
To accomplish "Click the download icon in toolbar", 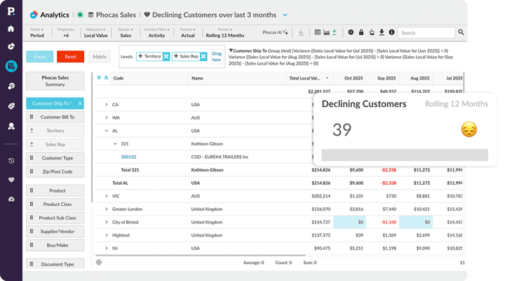I will coord(381,32).
